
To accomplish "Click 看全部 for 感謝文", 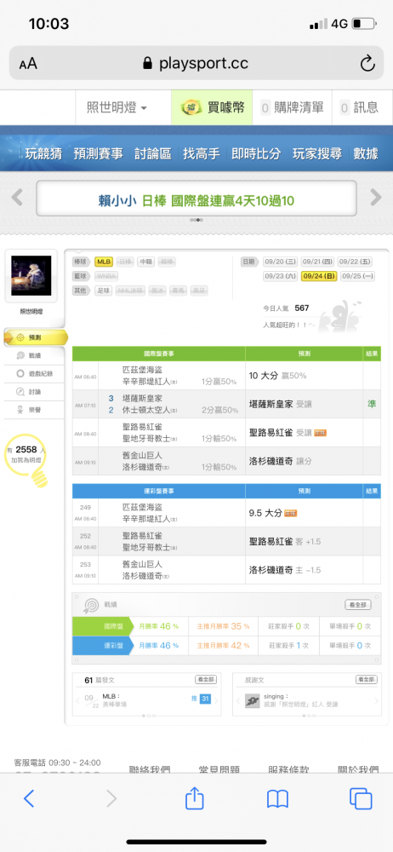I will click(367, 680).
